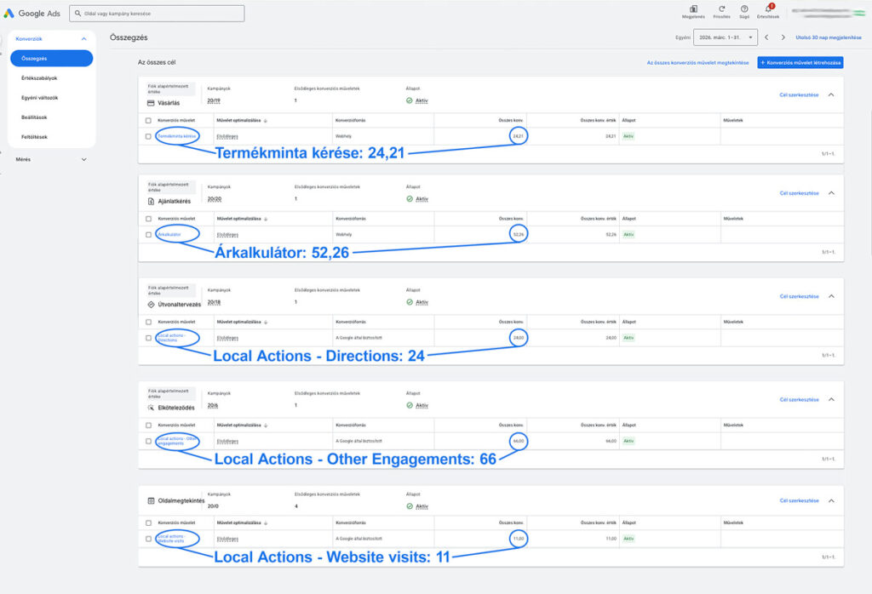Open Értékszabályok in the sidebar
This screenshot has width=872, height=594.
coord(39,78)
